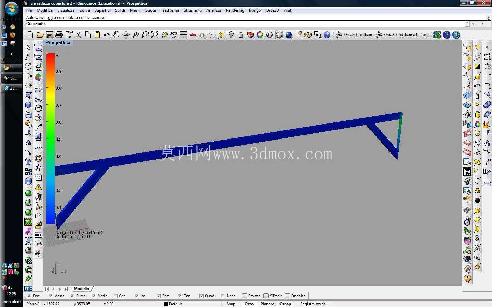
Task: Toggle the light bulb hide/show icon
Action: [x=231, y=35]
